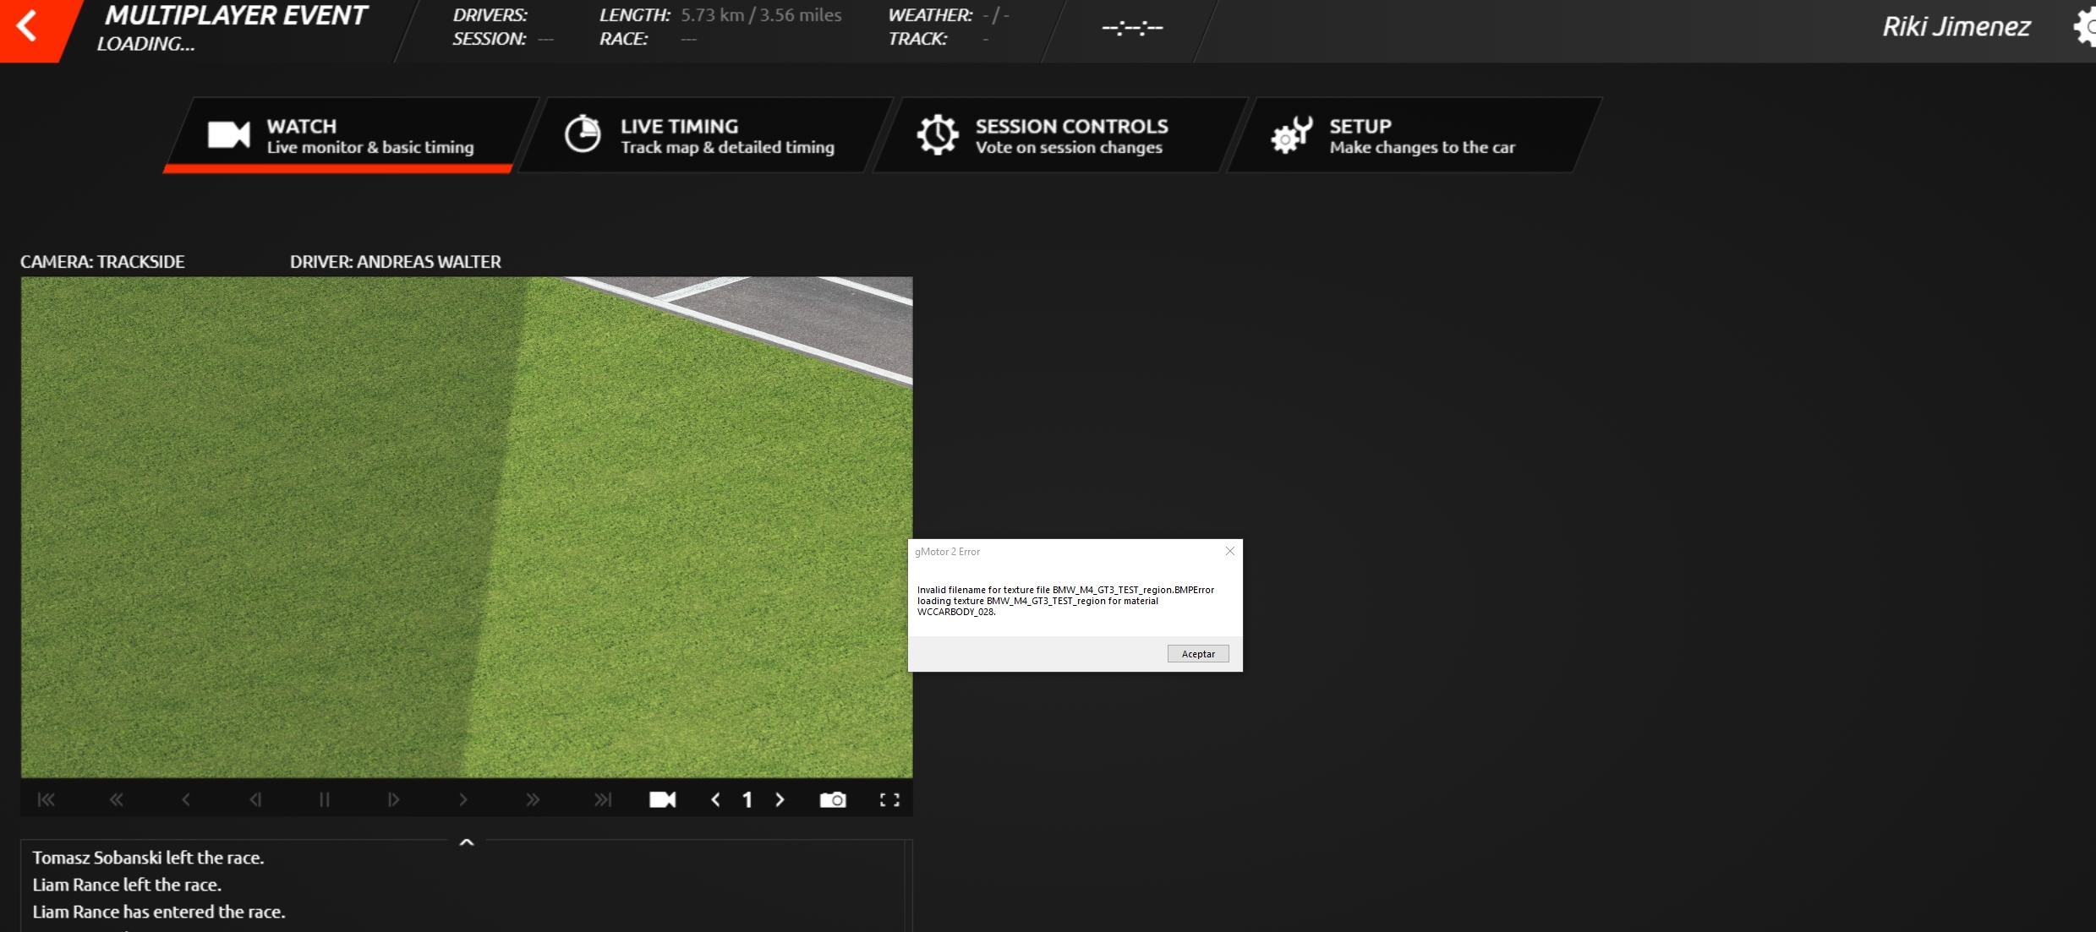Skip to the replay end
The width and height of the screenshot is (2096, 932).
(x=602, y=799)
